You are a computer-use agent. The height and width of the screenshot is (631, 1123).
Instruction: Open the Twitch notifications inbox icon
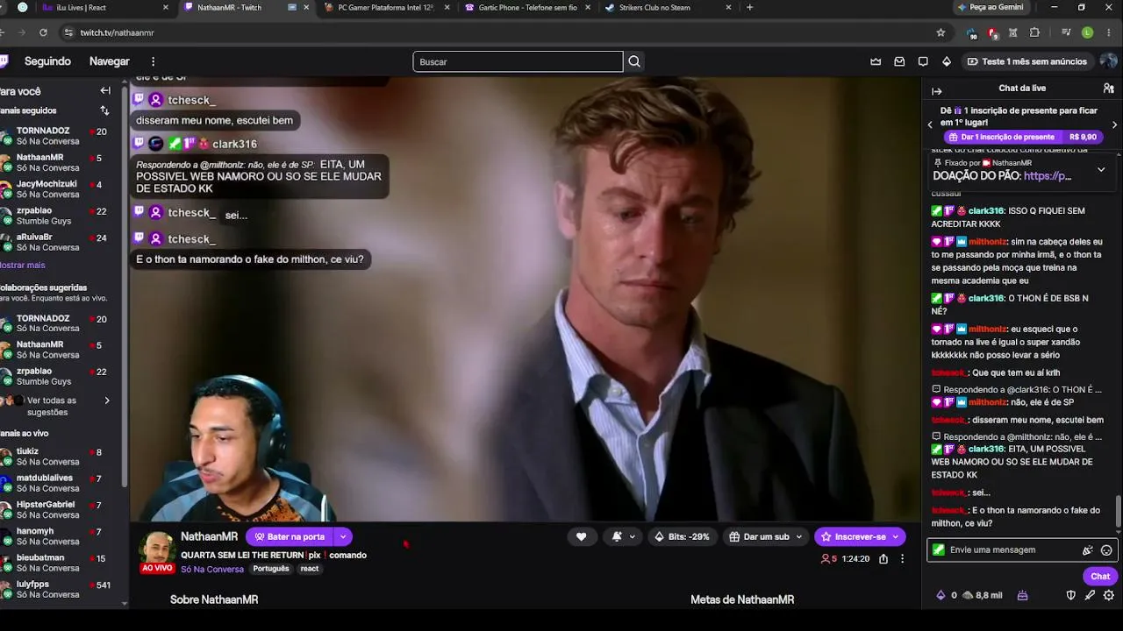[899, 61]
